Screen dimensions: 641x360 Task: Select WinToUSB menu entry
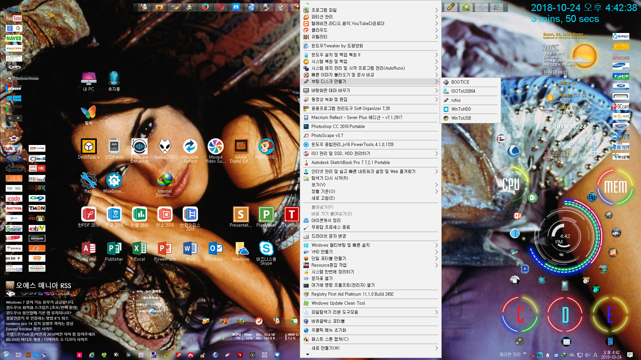point(470,118)
